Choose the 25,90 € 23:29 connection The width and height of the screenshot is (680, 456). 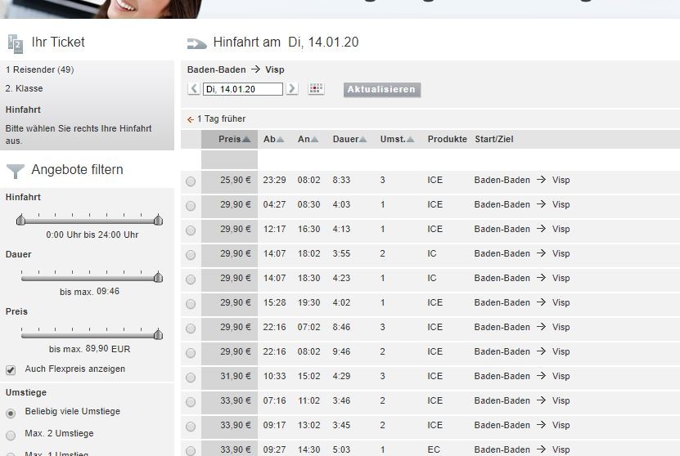coord(191,181)
